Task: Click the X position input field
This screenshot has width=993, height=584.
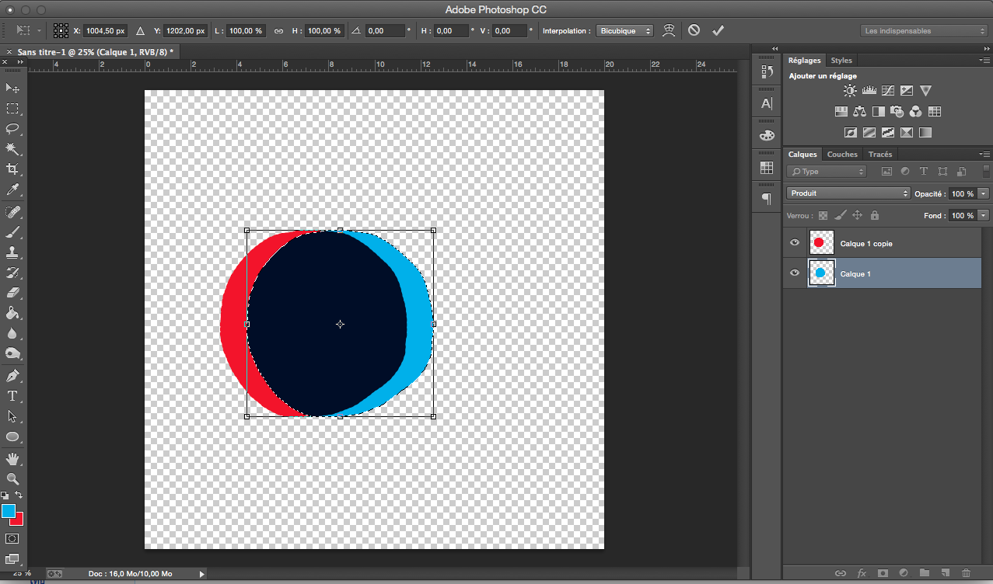Action: click(104, 31)
